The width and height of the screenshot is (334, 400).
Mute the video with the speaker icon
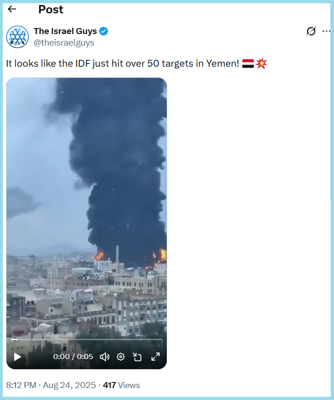click(x=105, y=357)
